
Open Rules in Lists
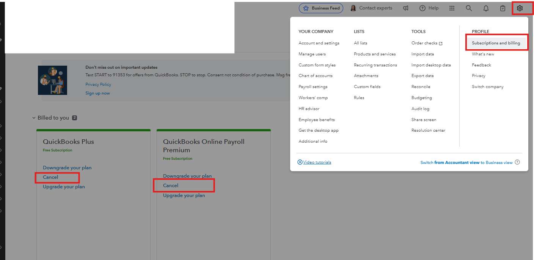tap(359, 98)
